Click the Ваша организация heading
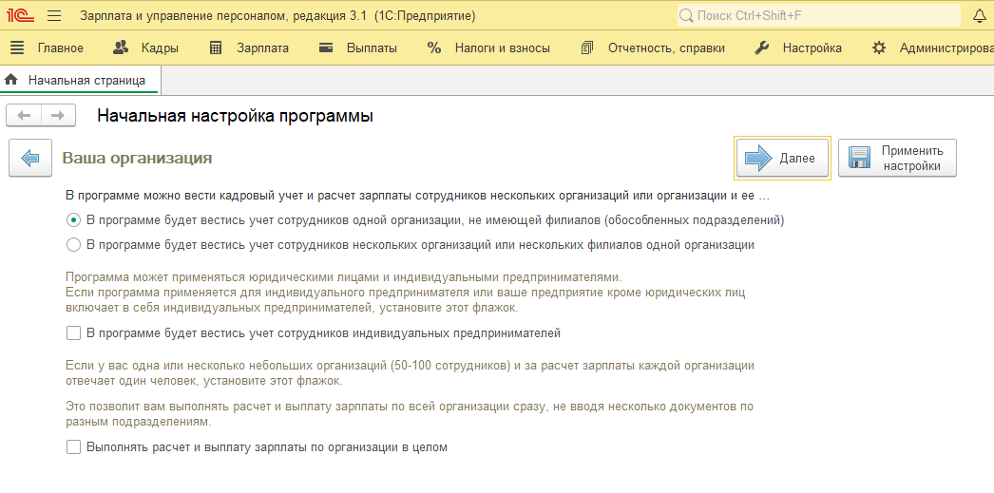Image resolution: width=994 pixels, height=493 pixels. (137, 158)
